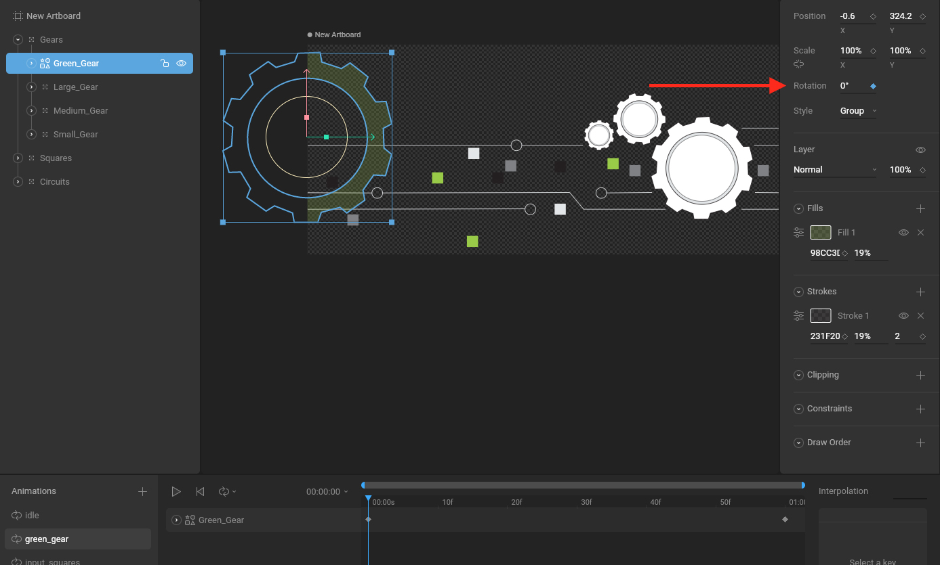Select the keyframe near 55f on the timeline
940x565 pixels.
[785, 519]
